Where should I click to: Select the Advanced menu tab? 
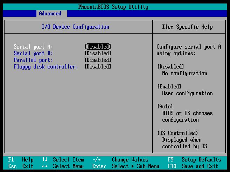pyautogui.click(x=51, y=14)
